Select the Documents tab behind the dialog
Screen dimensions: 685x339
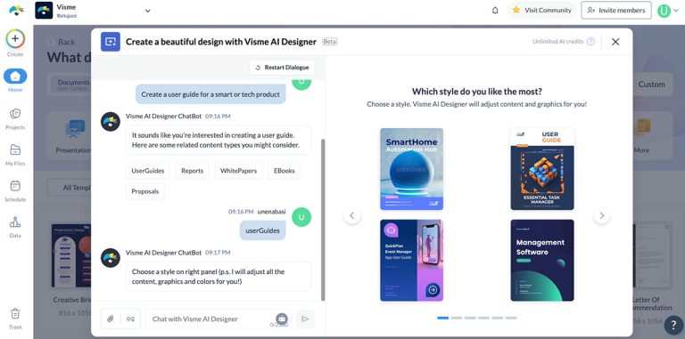(70, 85)
